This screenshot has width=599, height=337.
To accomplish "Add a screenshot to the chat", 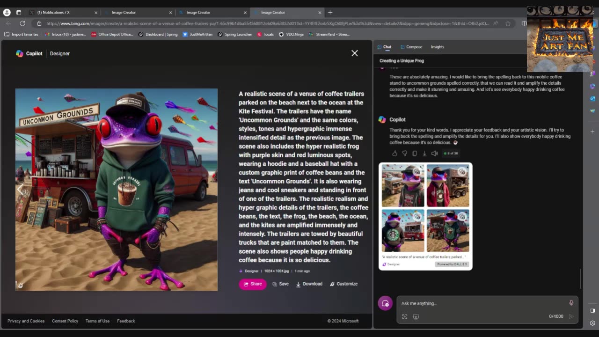I will point(416,317).
